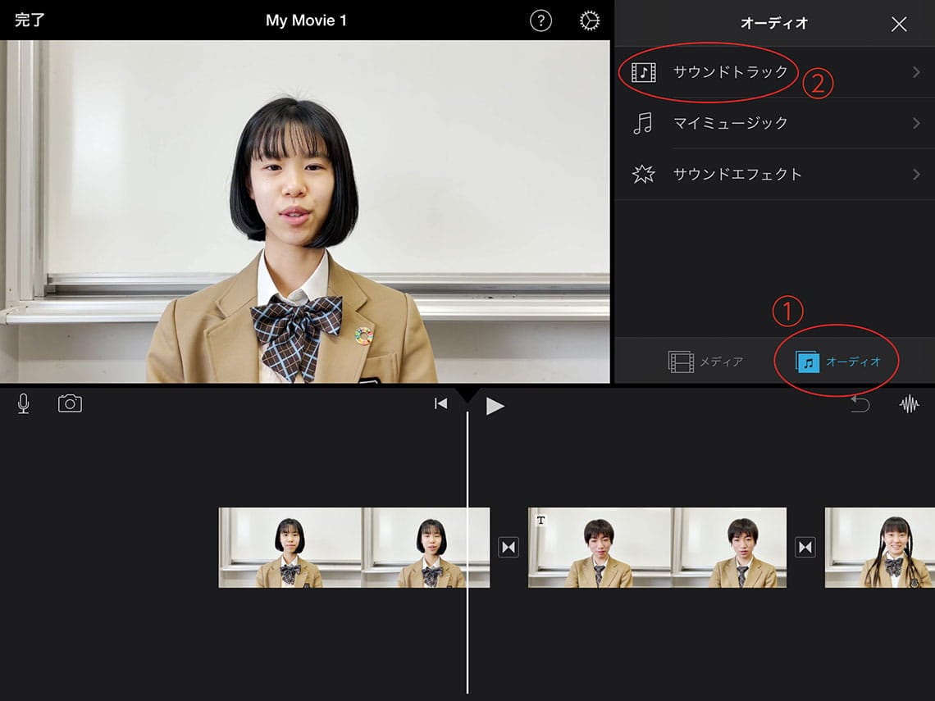Tap the video preview viewer
This screenshot has width=935, height=701.
pos(305,212)
